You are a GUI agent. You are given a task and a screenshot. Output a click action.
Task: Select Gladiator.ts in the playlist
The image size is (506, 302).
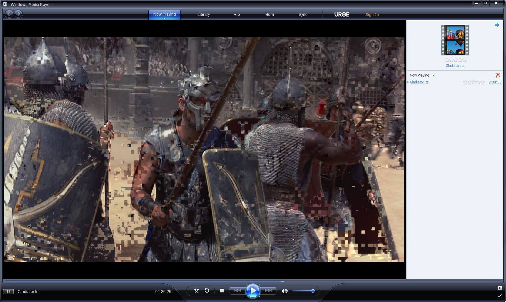pos(419,82)
